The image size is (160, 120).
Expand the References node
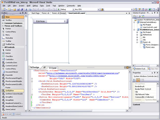(137, 35)
